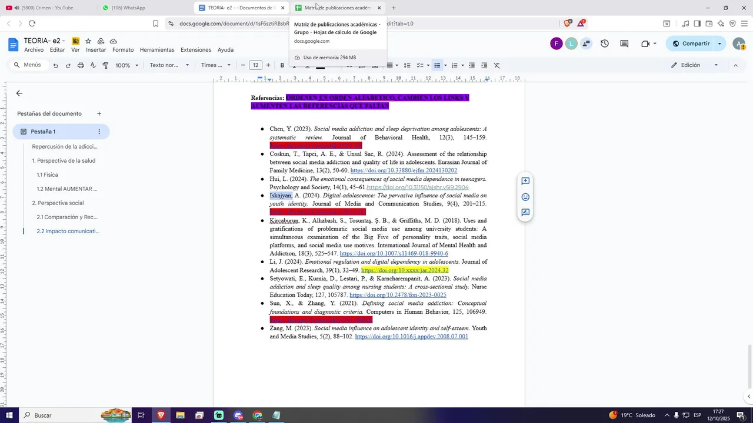Switch to the Matriz de publicaciones académicas tab

(338, 8)
